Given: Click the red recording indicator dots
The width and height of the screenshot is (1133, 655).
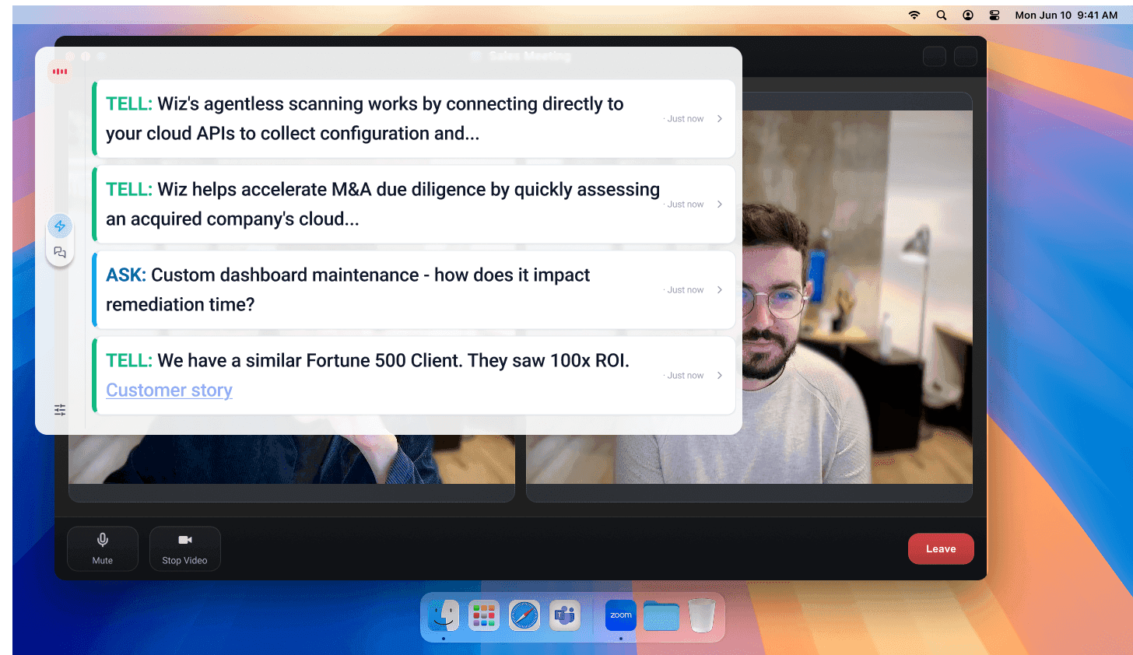Looking at the screenshot, I should (x=60, y=71).
